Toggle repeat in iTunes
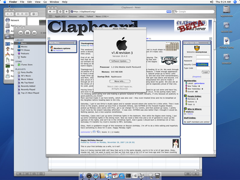Viewport: 240px width, 180px height. pyautogui.click(x=34, y=174)
